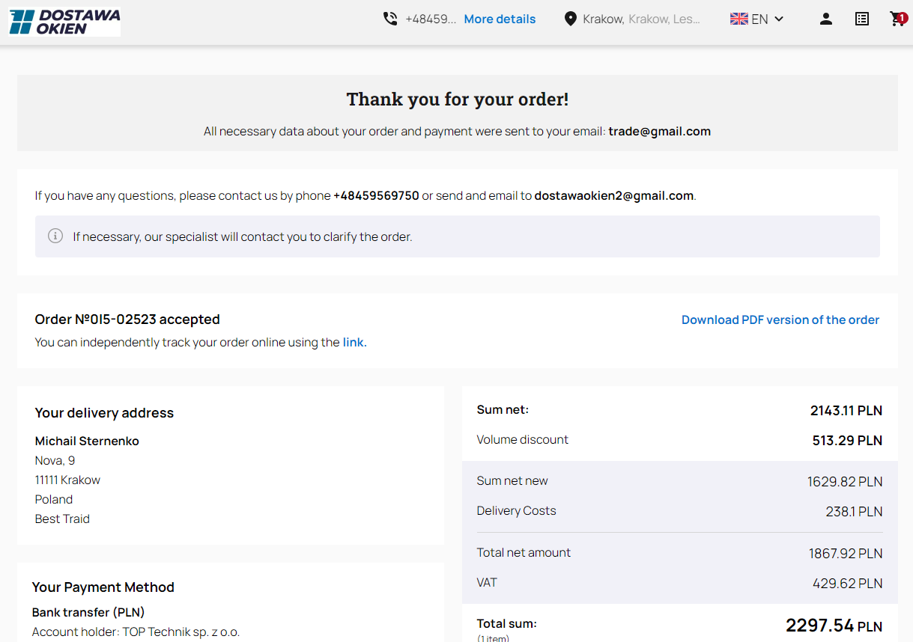Open the More details contact link
Viewport: 913px width, 642px height.
[x=500, y=19]
